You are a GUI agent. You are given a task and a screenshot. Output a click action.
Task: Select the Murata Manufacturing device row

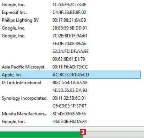(70, 114)
